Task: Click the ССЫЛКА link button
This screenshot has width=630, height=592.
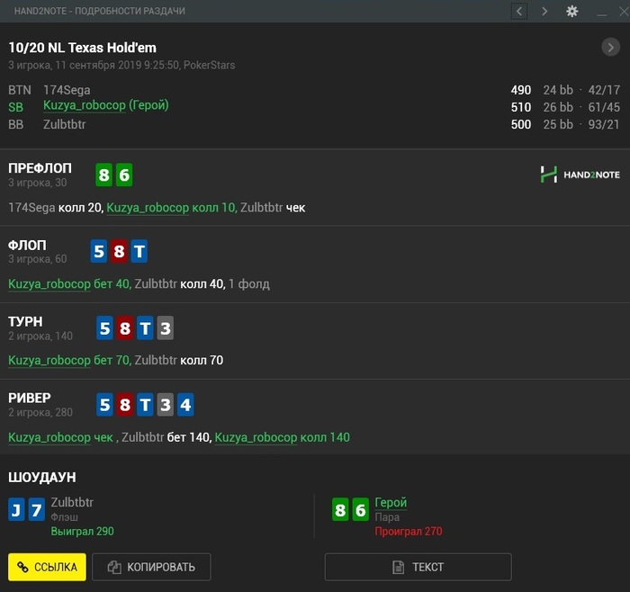Action: [x=47, y=567]
